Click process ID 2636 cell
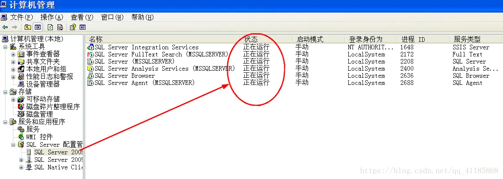The width and height of the screenshot is (503, 179). pyautogui.click(x=407, y=76)
